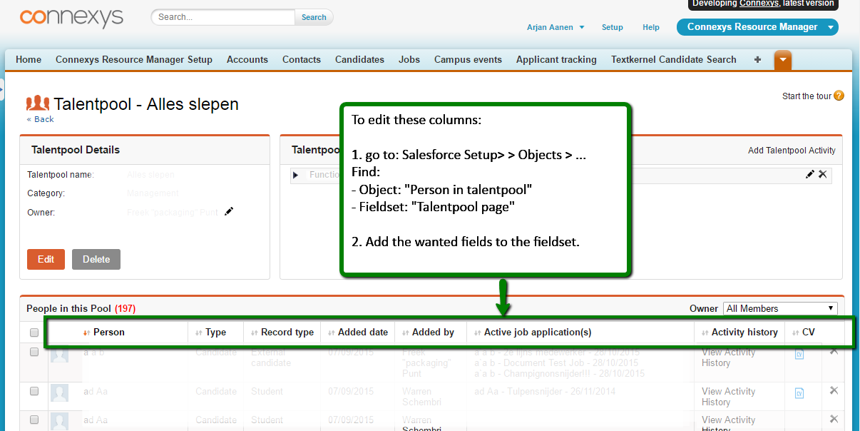Screen dimensions: 860x431
Task: Click the Talentpool people icon beside title
Action: (38, 103)
